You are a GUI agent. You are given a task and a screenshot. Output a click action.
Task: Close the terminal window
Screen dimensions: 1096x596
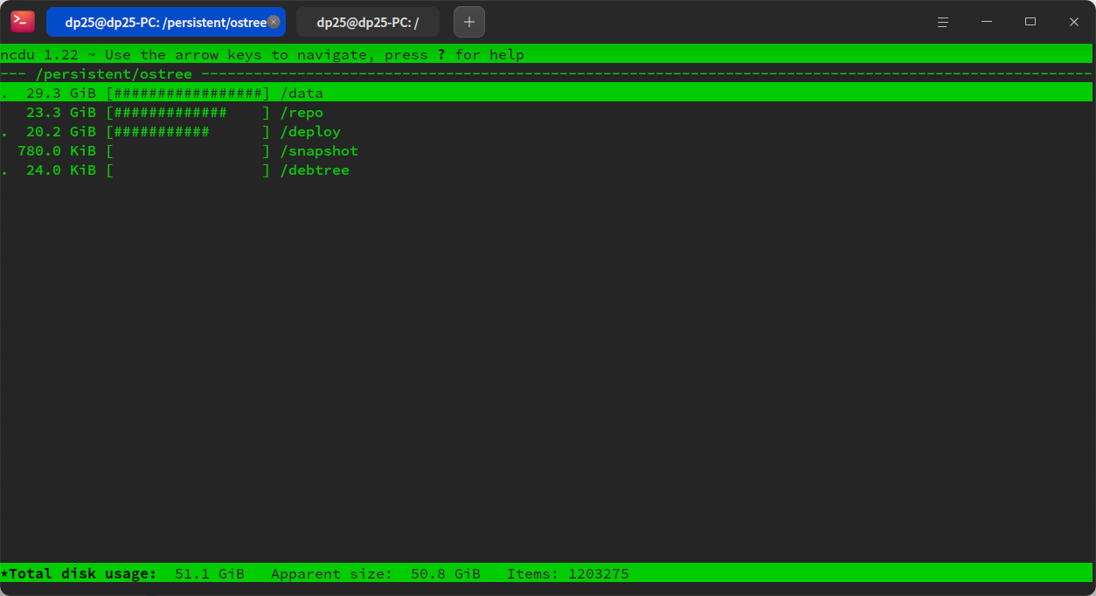click(1074, 22)
